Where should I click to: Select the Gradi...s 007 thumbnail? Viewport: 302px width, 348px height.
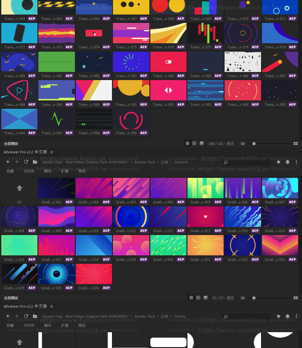280,188
